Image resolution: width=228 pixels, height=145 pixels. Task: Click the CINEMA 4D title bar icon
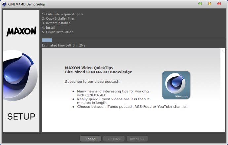4,4
